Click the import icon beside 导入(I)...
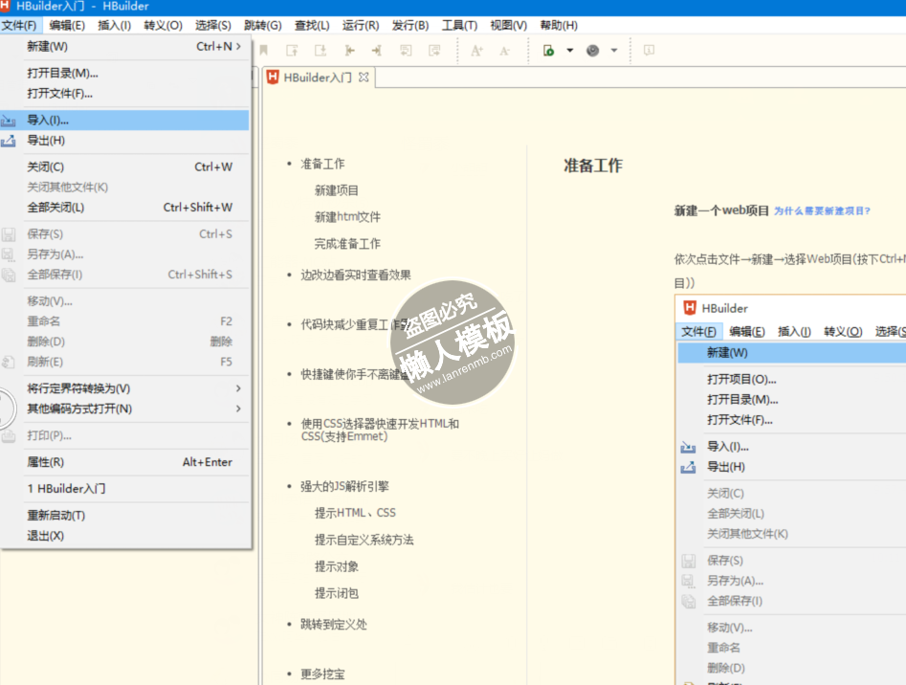Viewport: 906px width, 685px height. pos(9,121)
